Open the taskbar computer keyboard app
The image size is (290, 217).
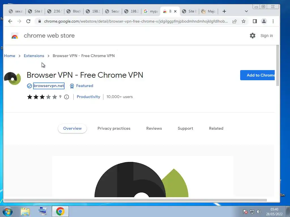tap(43, 211)
